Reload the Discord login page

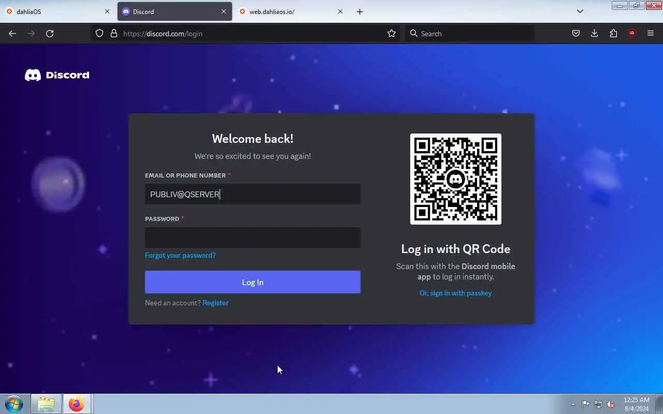click(x=50, y=34)
